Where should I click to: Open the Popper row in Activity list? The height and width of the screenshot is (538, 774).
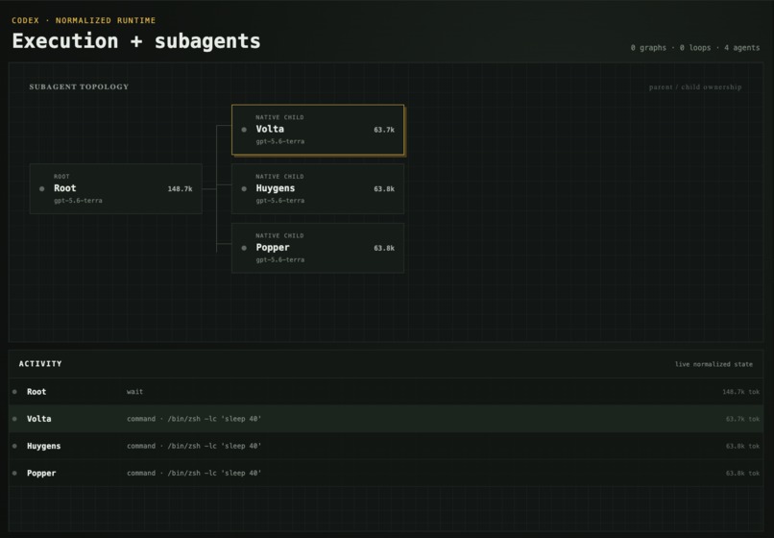(x=386, y=474)
